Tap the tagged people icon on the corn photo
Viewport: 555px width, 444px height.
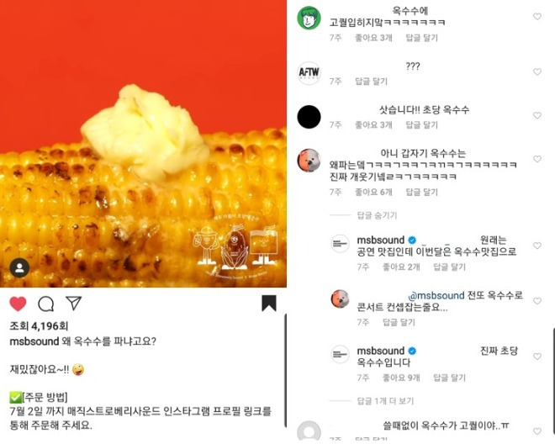coord(20,268)
